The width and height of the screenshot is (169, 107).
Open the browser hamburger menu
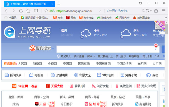[x=163, y=11]
